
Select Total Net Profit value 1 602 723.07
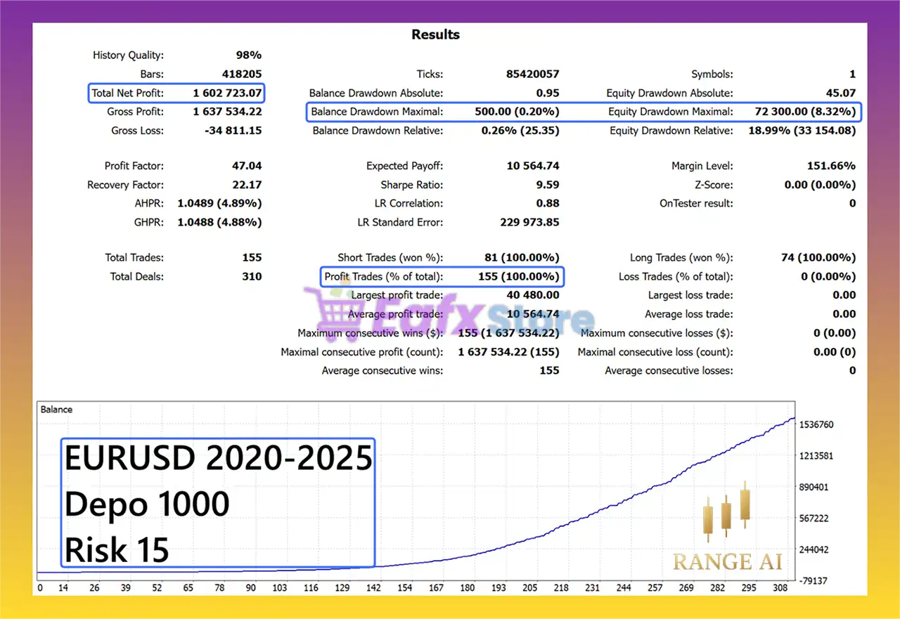pos(227,93)
